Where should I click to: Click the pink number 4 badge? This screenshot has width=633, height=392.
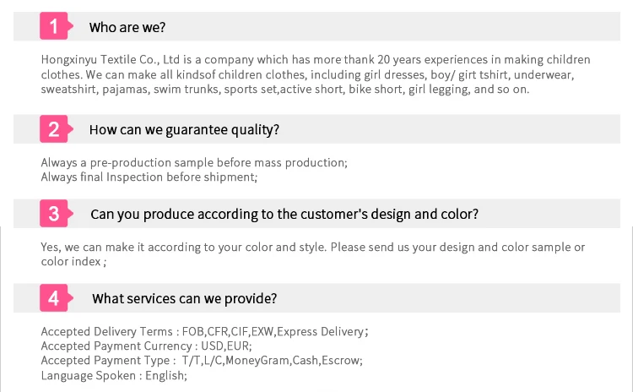56,298
